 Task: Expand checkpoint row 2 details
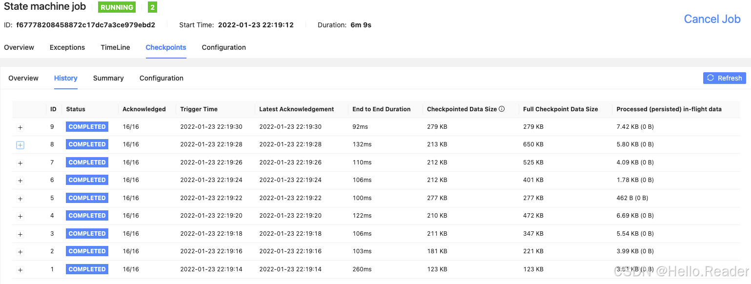(20, 251)
